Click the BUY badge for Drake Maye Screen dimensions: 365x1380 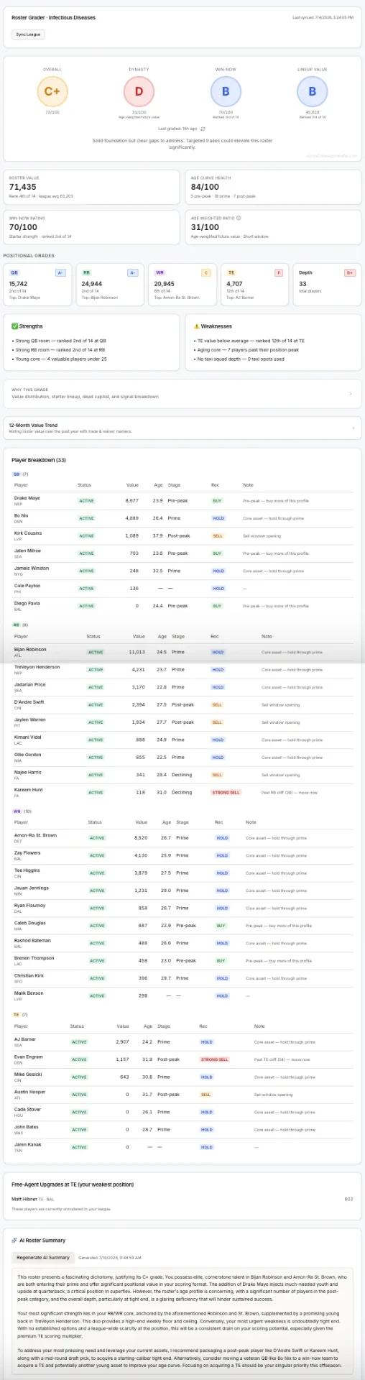(x=217, y=501)
